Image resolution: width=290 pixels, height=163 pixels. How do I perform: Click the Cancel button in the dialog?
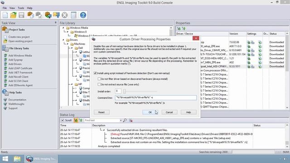pyautogui.click(x=169, y=112)
